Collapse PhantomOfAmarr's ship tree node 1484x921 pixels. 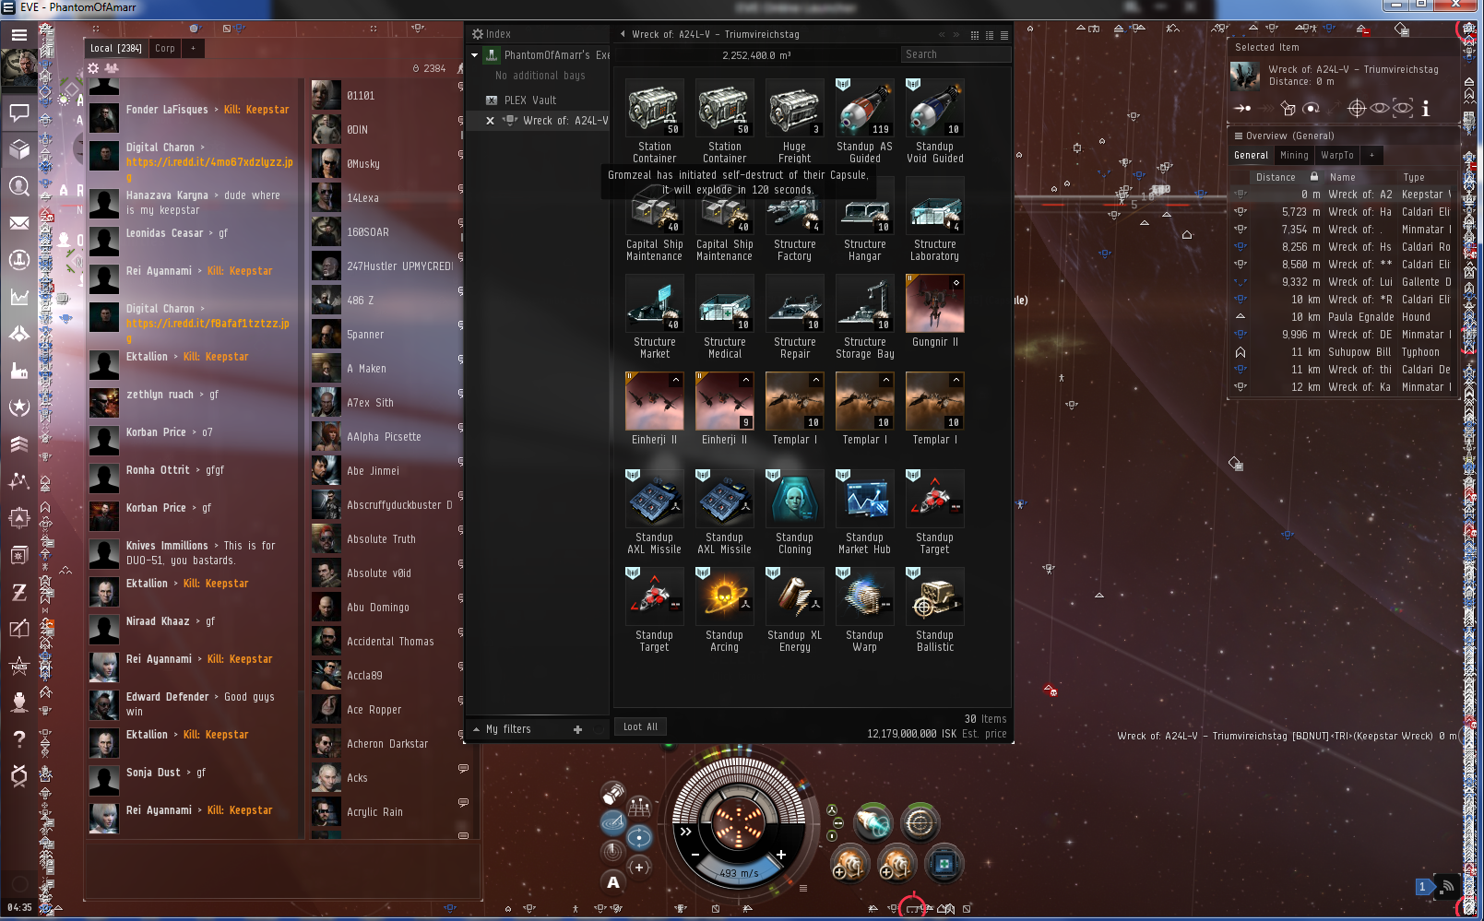tap(475, 55)
